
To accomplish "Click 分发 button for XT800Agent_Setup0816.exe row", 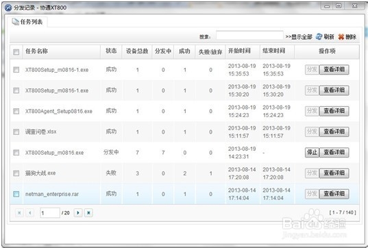I will coord(312,111).
